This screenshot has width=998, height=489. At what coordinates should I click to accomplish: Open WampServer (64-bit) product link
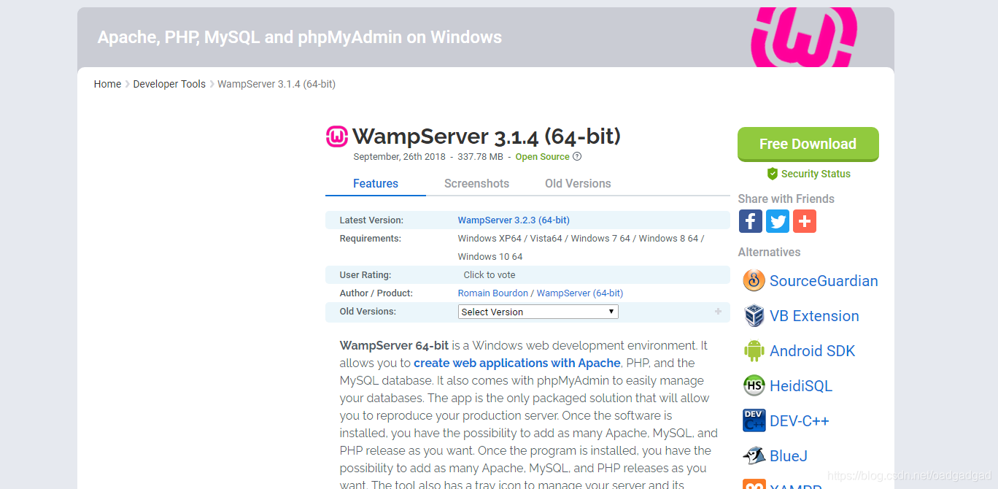tap(579, 293)
